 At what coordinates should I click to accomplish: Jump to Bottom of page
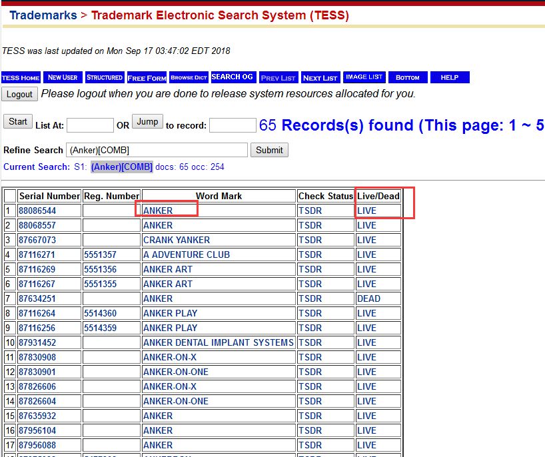point(407,77)
